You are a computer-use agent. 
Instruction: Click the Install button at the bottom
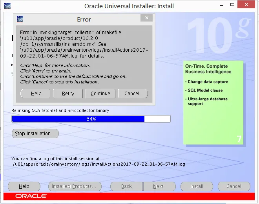coord(197,186)
